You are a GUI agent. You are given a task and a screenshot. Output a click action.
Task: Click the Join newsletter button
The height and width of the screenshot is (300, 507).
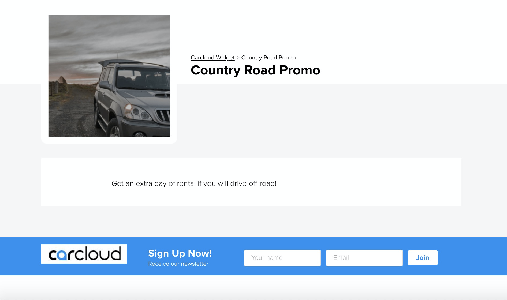(423, 258)
